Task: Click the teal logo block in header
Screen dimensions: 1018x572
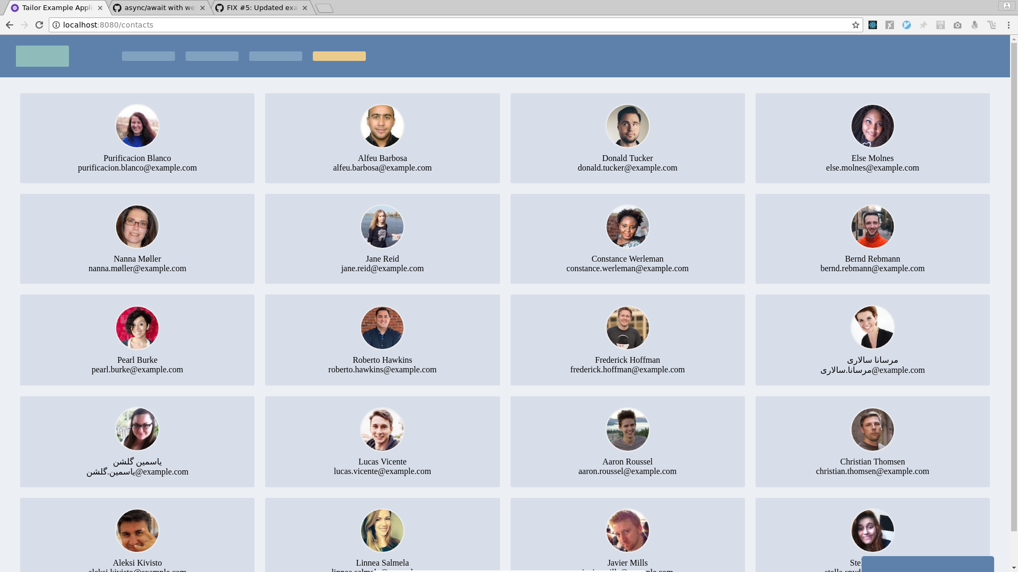Action: point(42,56)
